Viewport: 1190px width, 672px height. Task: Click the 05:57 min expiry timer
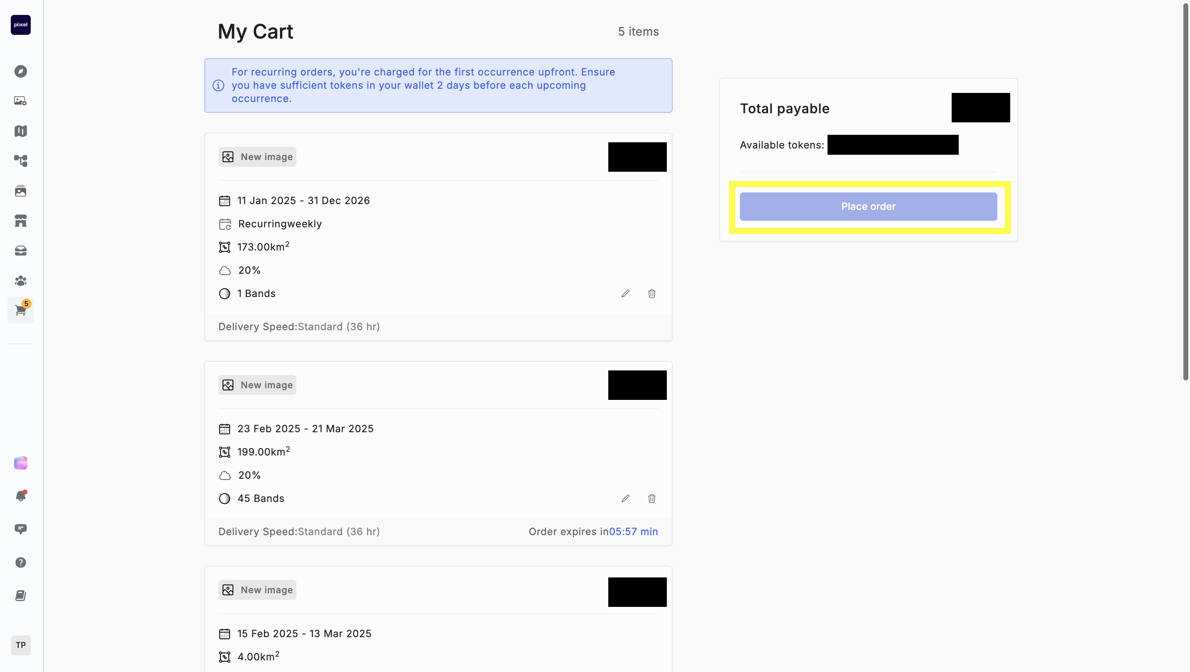pos(633,532)
